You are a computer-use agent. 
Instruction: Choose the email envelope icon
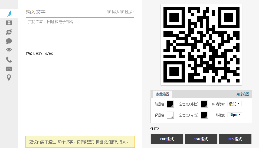[9, 69]
